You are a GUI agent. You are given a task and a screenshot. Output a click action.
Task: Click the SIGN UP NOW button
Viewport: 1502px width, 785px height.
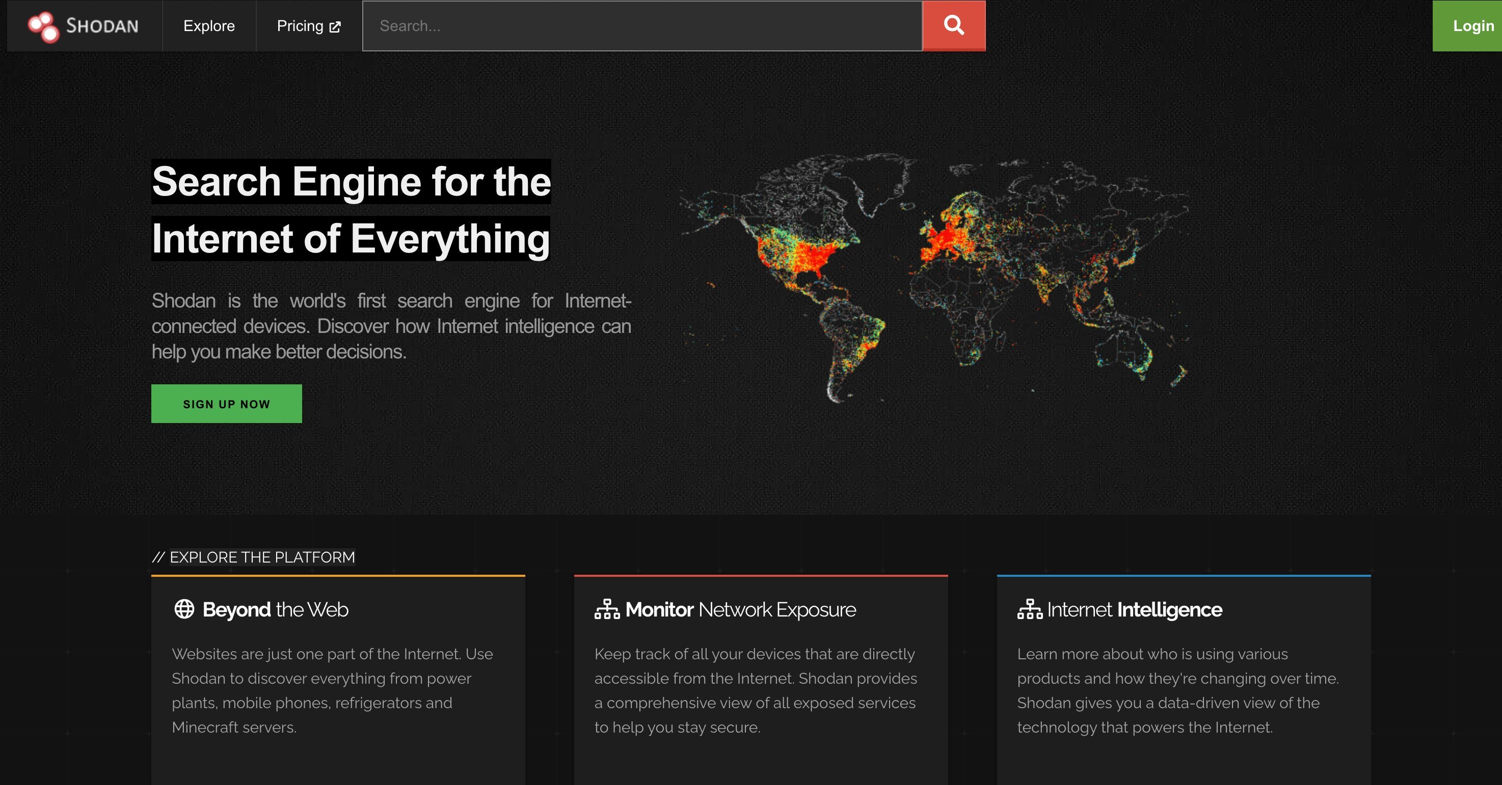click(x=227, y=403)
